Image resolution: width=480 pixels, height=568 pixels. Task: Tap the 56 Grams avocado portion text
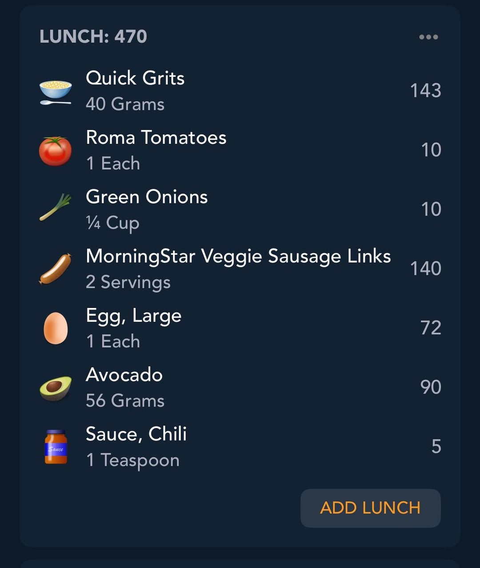coord(125,401)
